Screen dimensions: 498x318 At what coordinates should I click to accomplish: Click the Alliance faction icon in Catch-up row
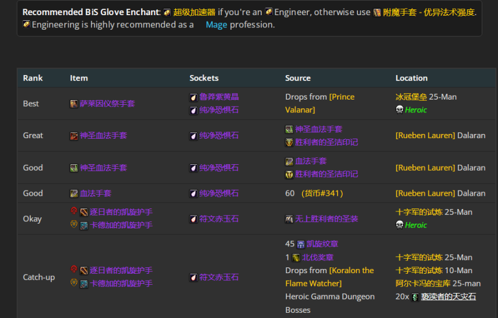pos(74,283)
